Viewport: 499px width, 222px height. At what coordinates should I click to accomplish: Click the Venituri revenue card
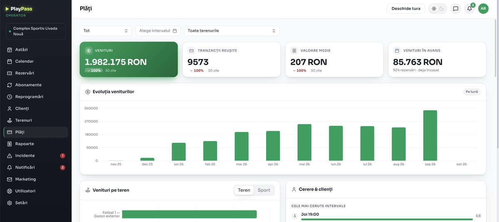(x=129, y=59)
